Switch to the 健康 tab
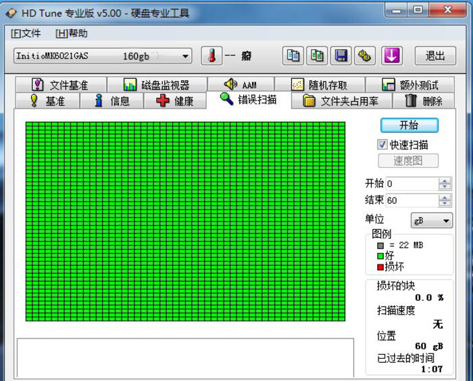 click(175, 101)
